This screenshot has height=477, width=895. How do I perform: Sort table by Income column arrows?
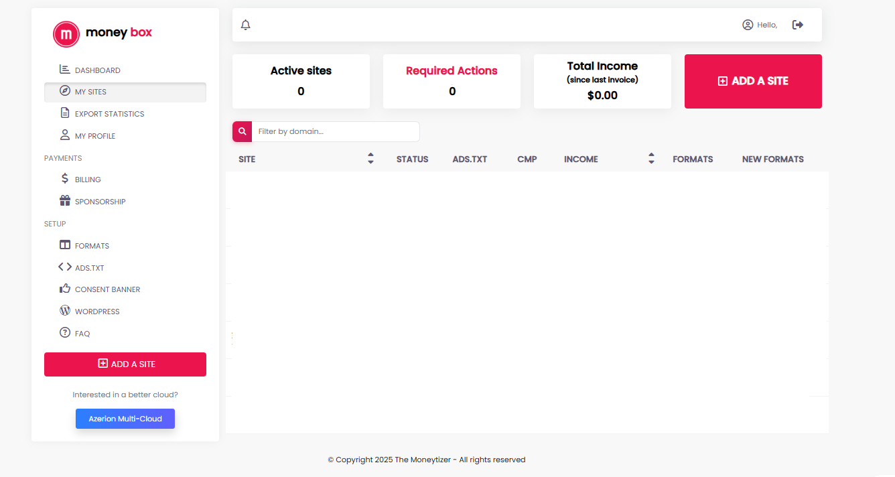(x=651, y=159)
